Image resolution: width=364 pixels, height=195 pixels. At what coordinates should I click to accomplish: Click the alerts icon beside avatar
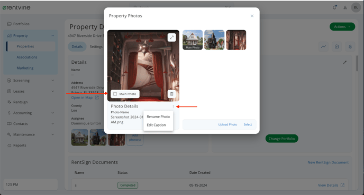pyautogui.click(x=345, y=7)
